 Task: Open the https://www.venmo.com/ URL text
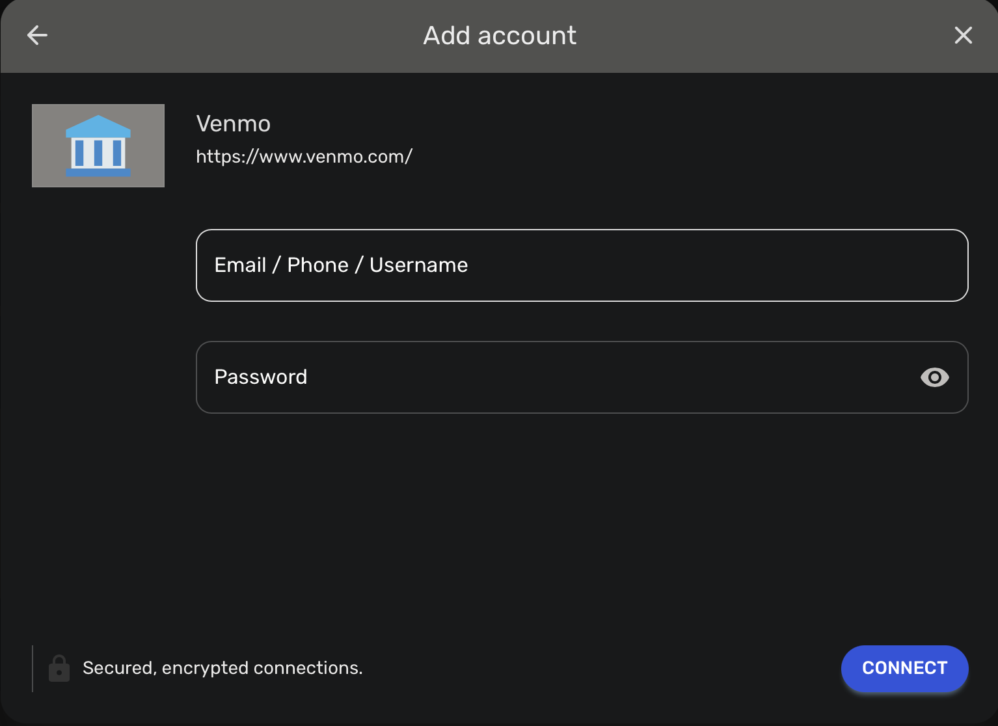(304, 157)
